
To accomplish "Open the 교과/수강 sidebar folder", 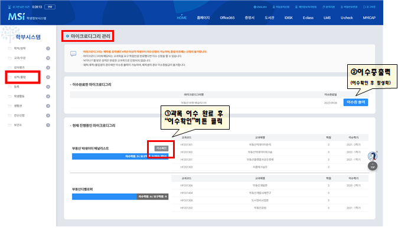I will (19, 58).
